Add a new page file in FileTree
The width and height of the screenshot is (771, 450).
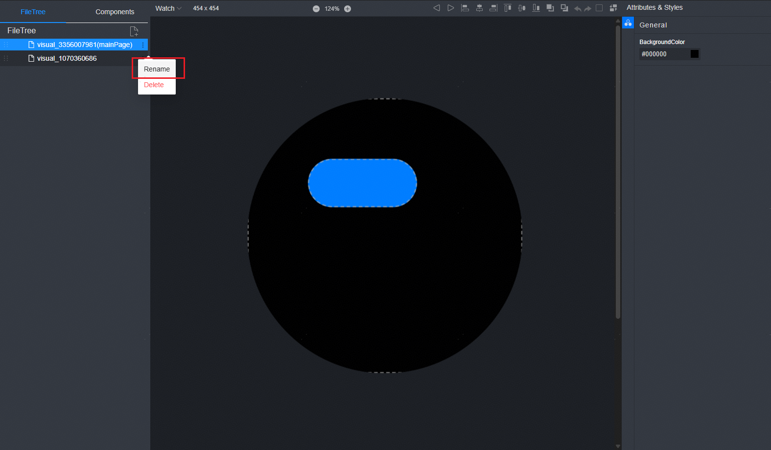click(x=134, y=31)
